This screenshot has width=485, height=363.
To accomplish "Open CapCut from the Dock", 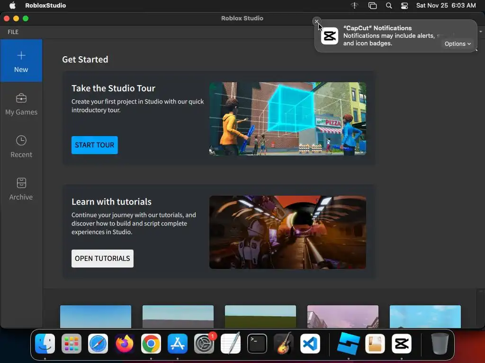I will tap(402, 344).
